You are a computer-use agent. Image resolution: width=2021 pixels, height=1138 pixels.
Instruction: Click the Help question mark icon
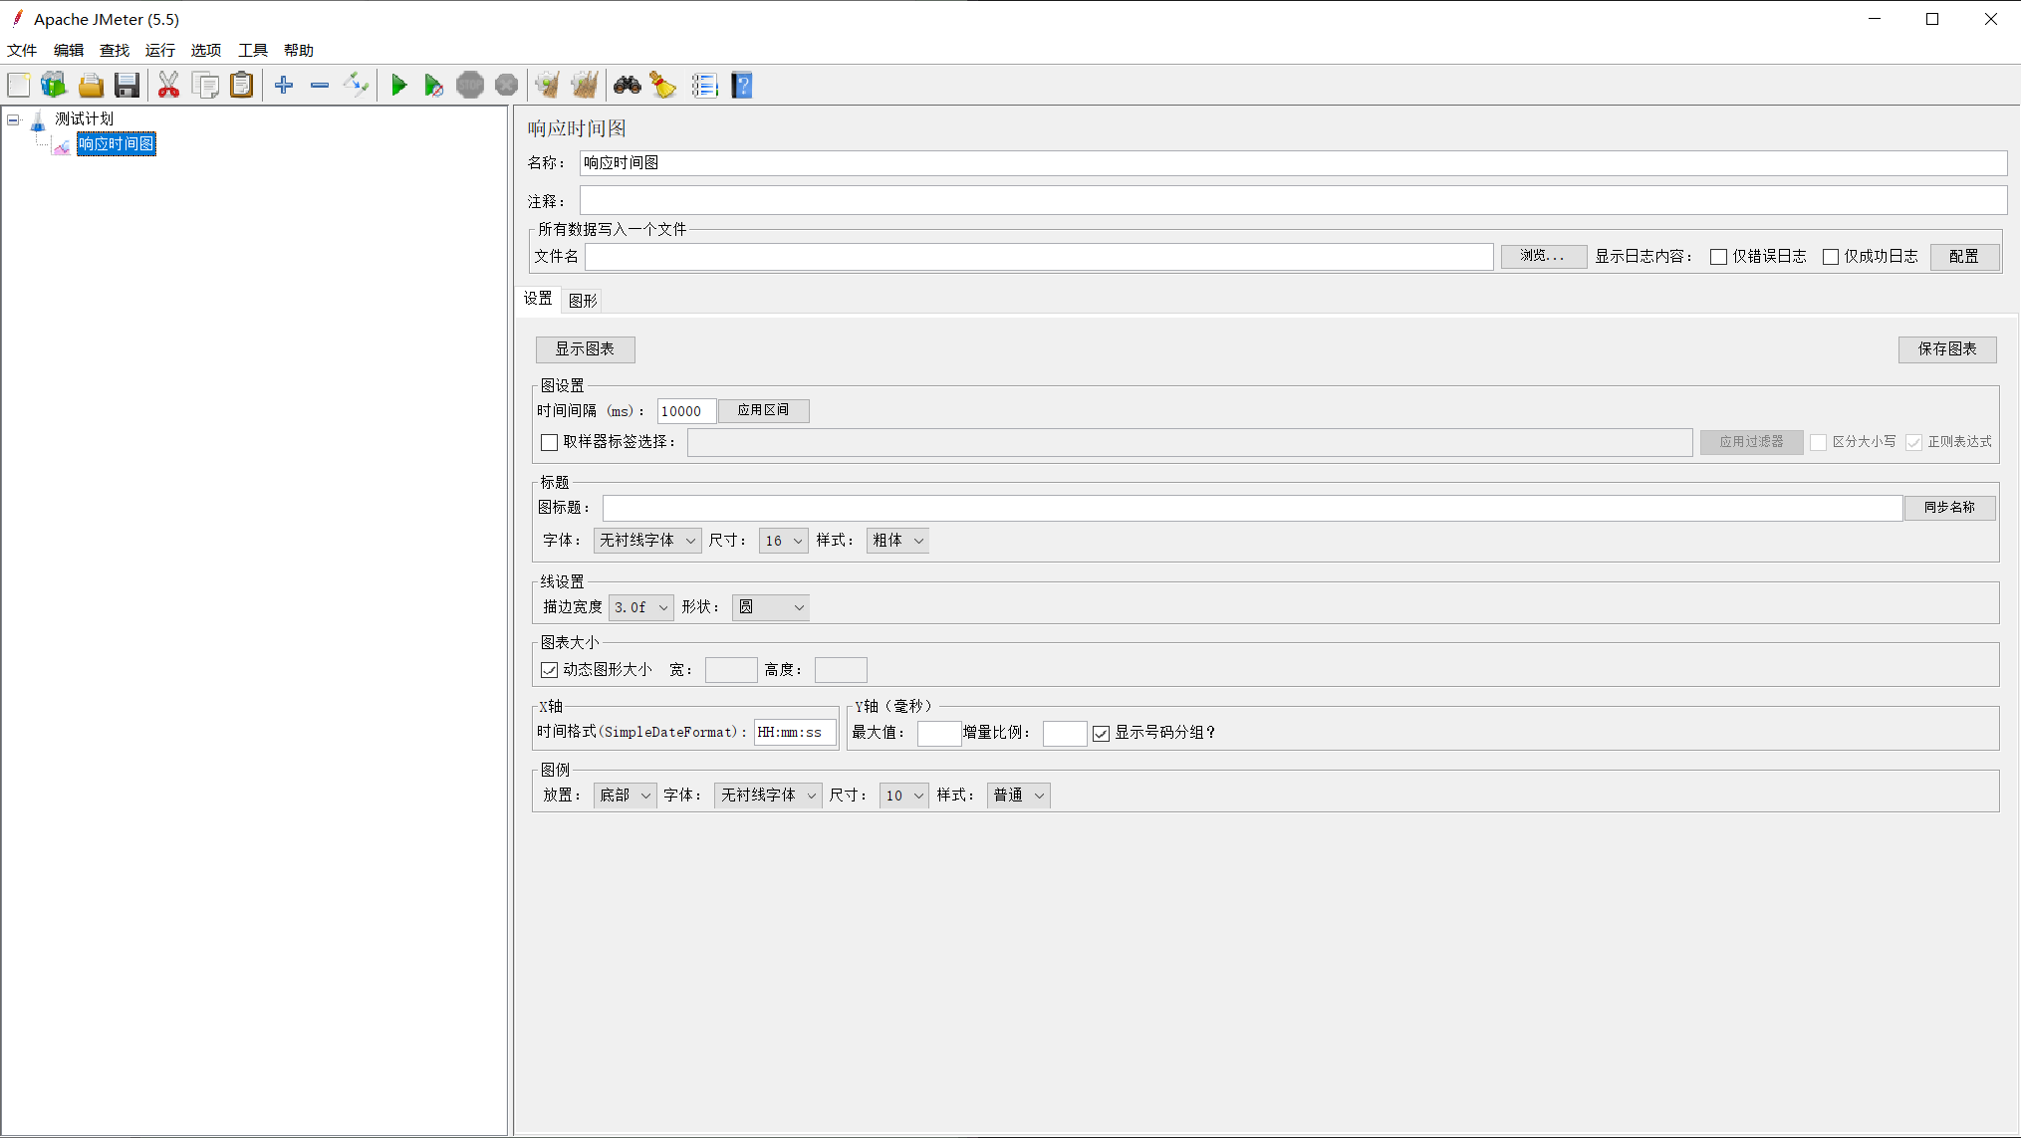742,86
